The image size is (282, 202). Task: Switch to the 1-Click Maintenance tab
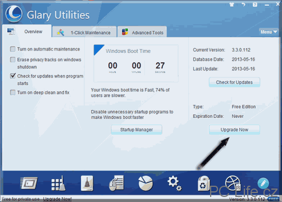click(x=84, y=32)
